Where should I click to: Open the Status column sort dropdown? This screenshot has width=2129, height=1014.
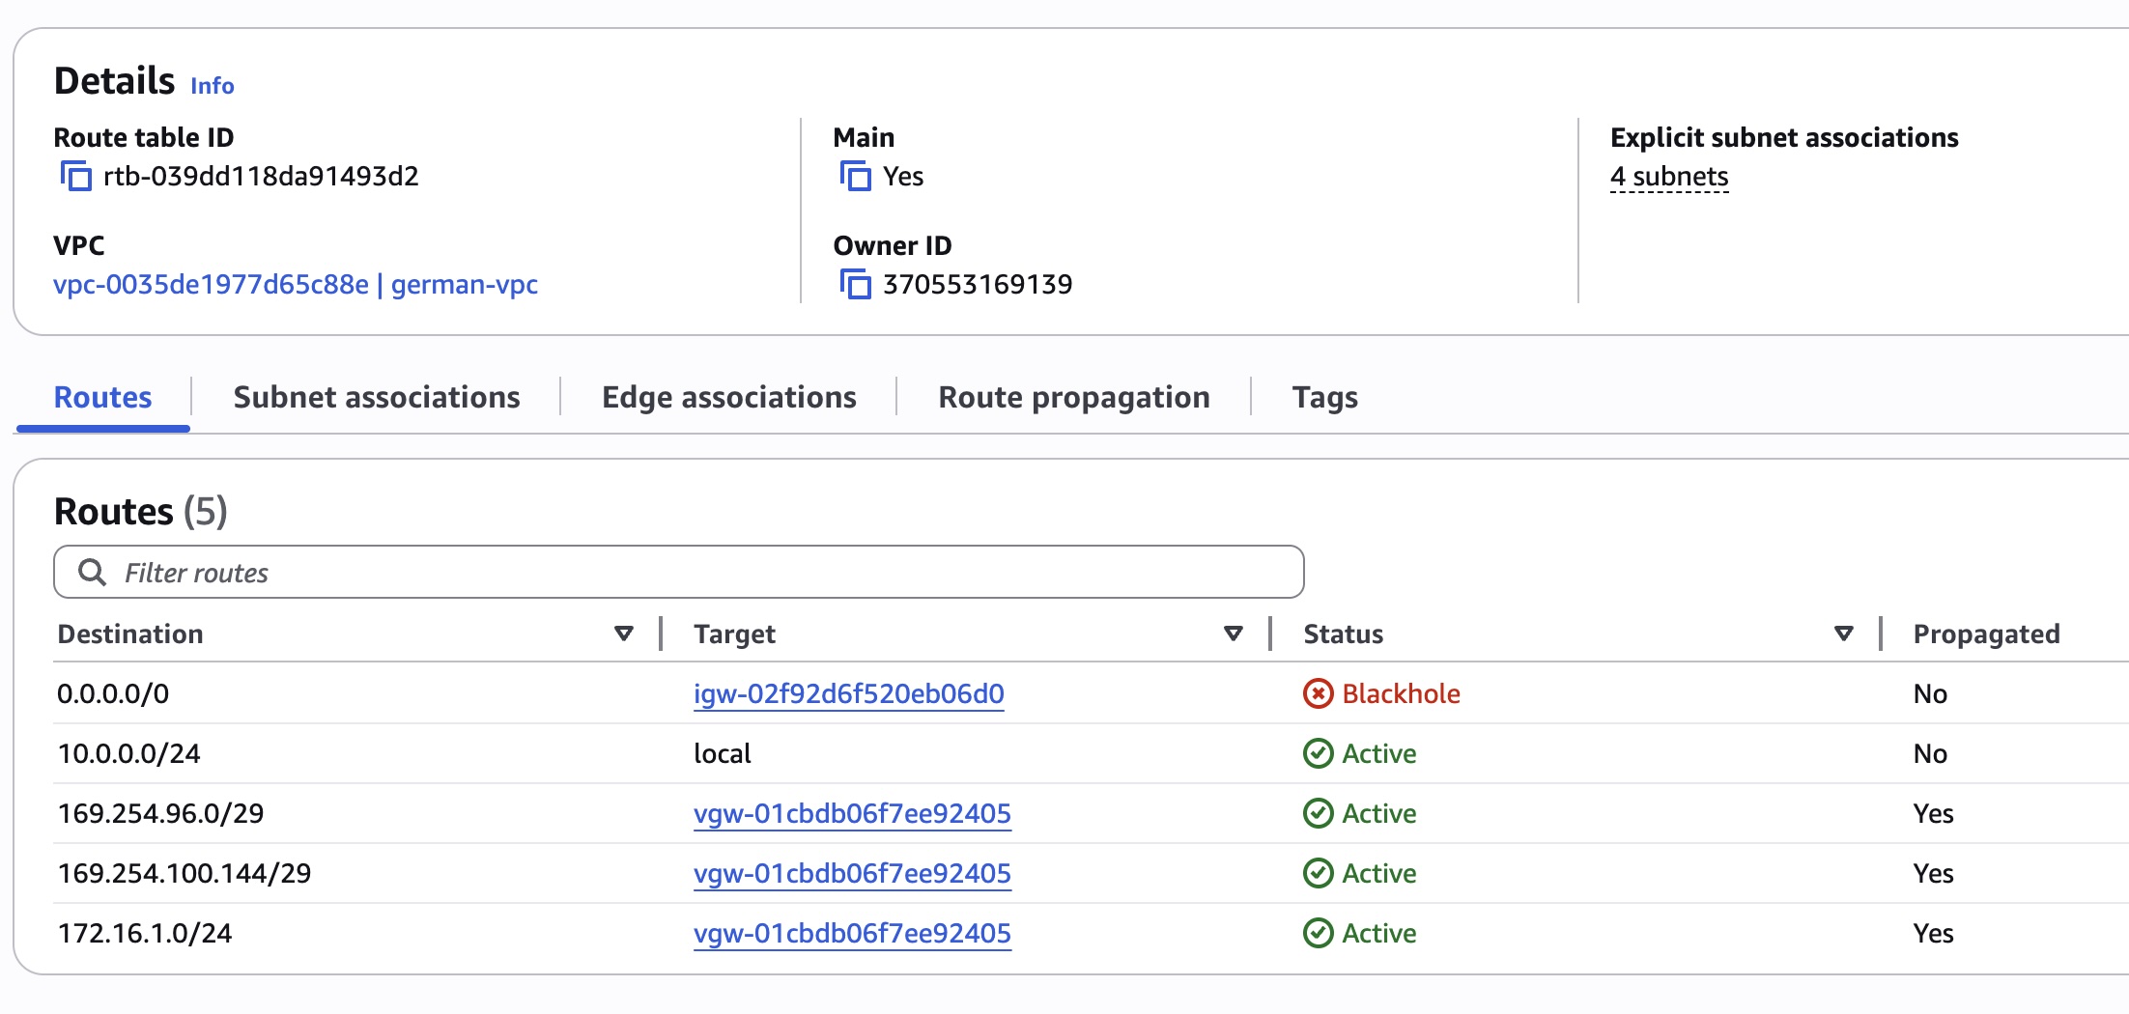(x=1843, y=634)
